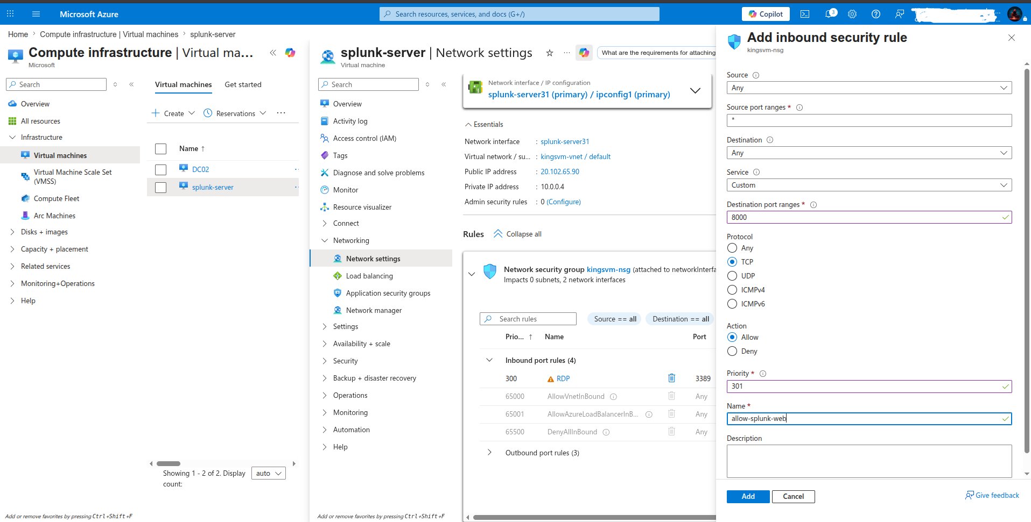Open Network manager menu item
Viewport: 1031px width, 522px height.
(374, 310)
